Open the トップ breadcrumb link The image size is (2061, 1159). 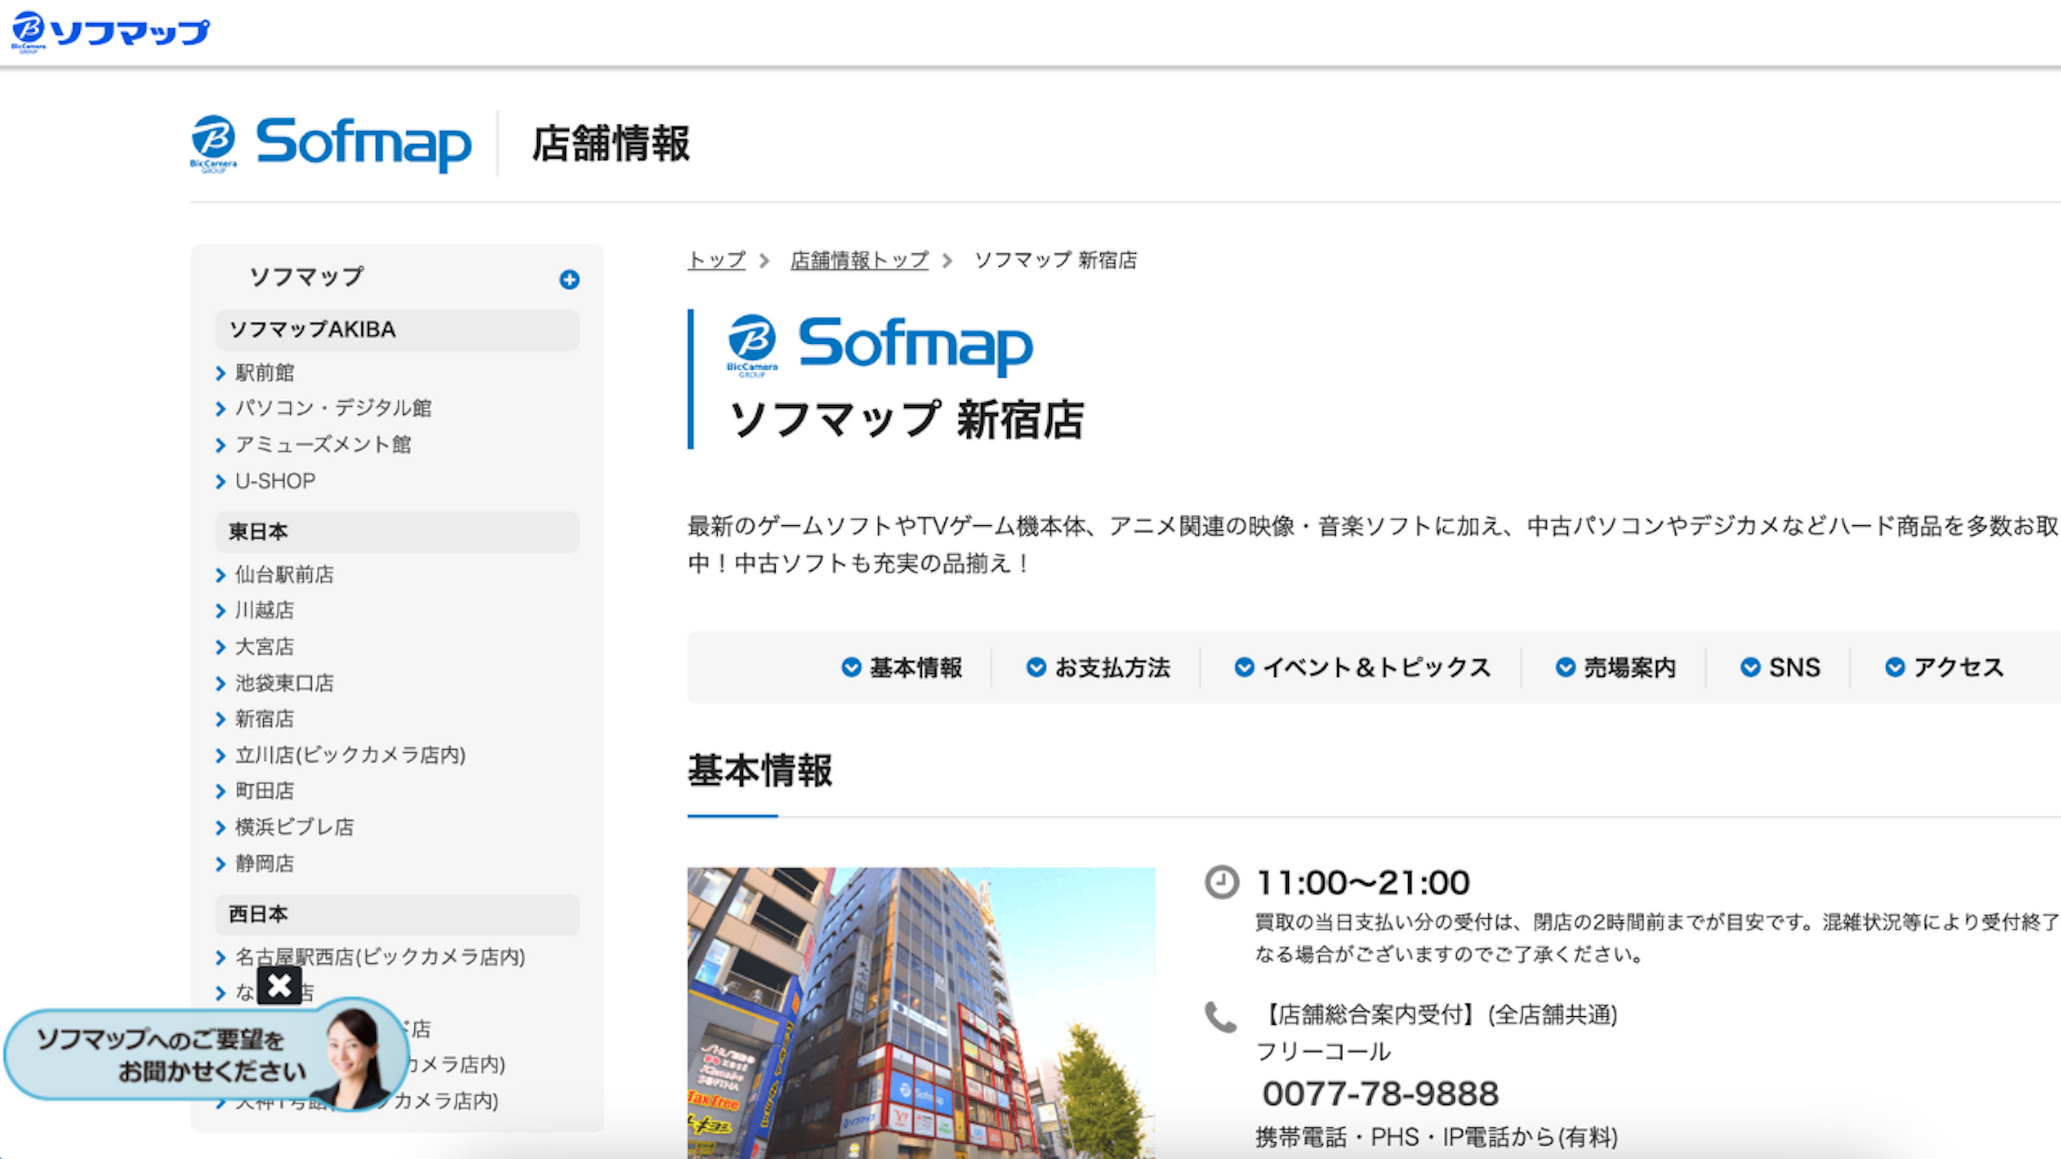click(x=716, y=260)
